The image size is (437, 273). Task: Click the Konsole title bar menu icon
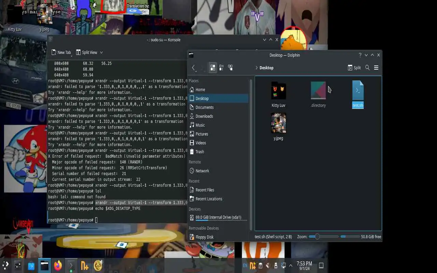point(50,40)
